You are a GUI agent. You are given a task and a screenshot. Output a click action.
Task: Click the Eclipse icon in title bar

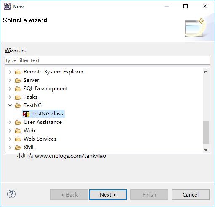7,6
